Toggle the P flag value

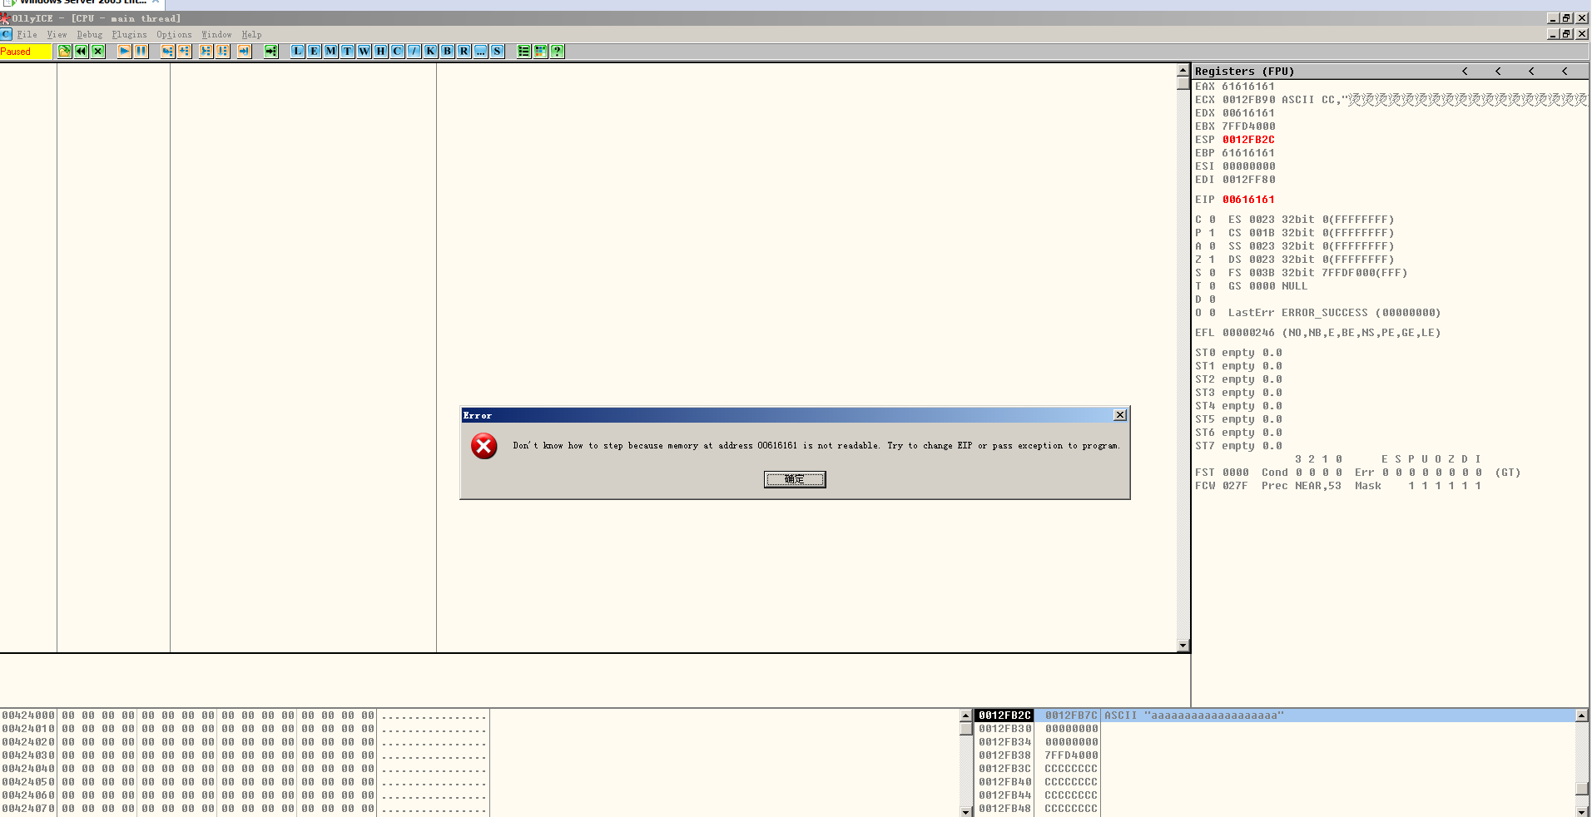1212,233
